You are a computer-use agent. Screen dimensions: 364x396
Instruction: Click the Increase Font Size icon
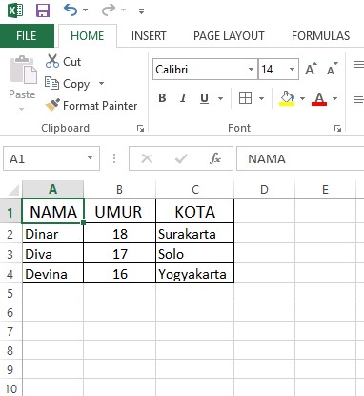point(311,69)
